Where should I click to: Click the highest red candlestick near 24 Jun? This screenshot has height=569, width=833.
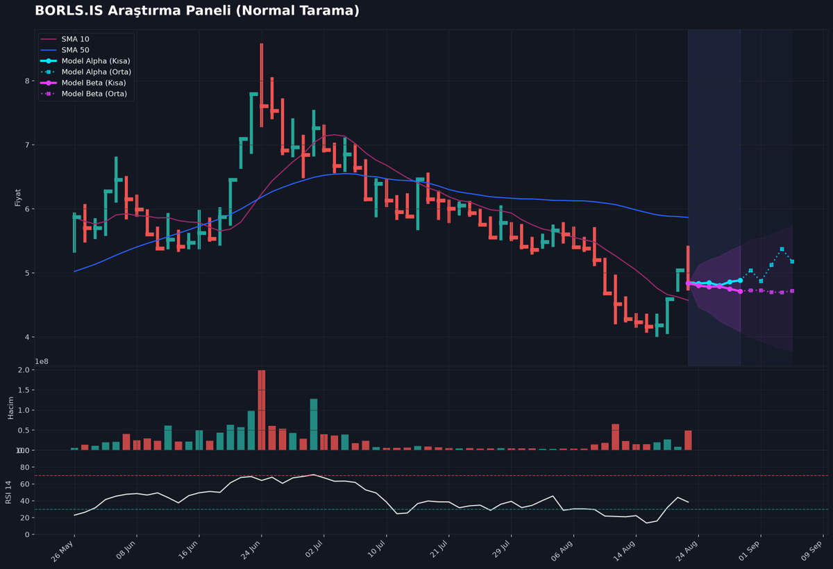pyautogui.click(x=262, y=85)
